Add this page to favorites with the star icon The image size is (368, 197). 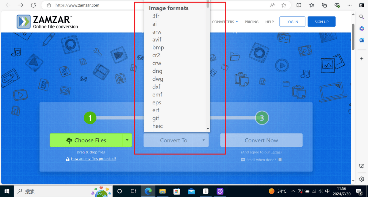point(284,5)
